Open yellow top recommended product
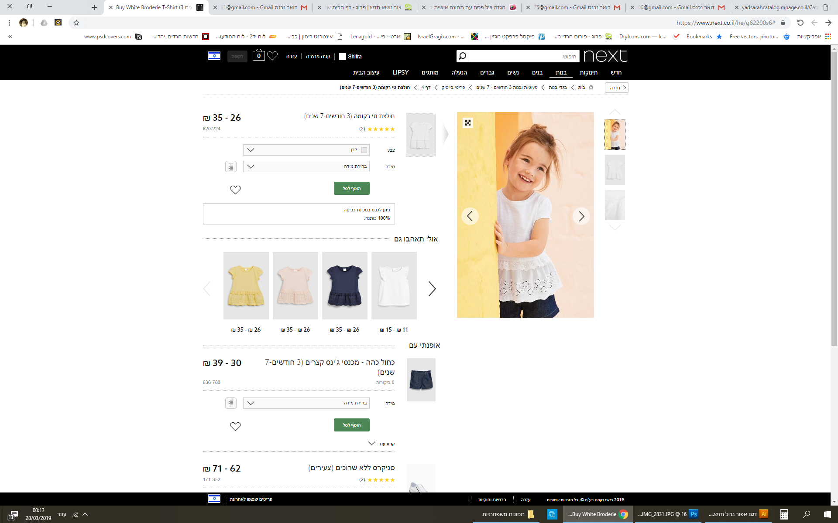Image resolution: width=838 pixels, height=523 pixels. click(x=246, y=285)
